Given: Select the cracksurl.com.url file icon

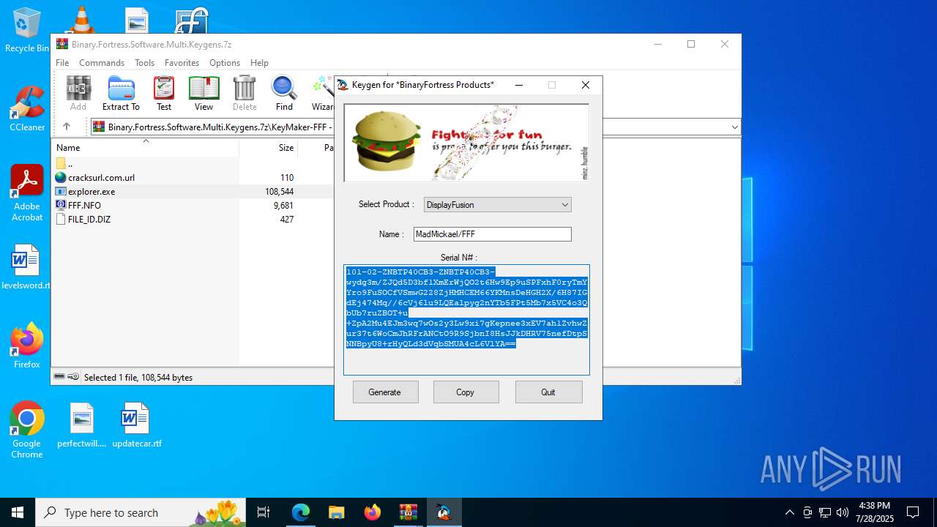Looking at the screenshot, I should [x=61, y=178].
